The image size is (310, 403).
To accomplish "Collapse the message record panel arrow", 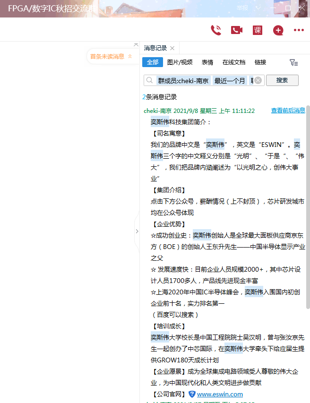I will click(137, 232).
